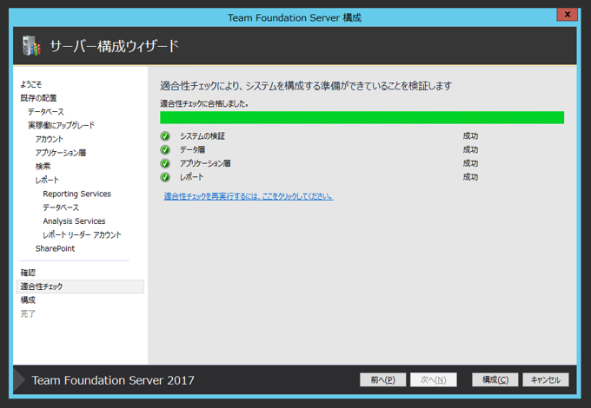Click 成功 status for システムの検証
This screenshot has height=408, width=591.
470,136
